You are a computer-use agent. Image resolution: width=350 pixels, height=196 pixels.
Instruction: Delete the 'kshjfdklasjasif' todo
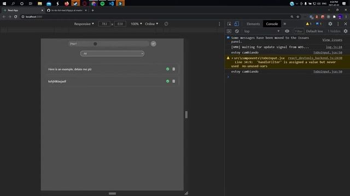[174, 81]
